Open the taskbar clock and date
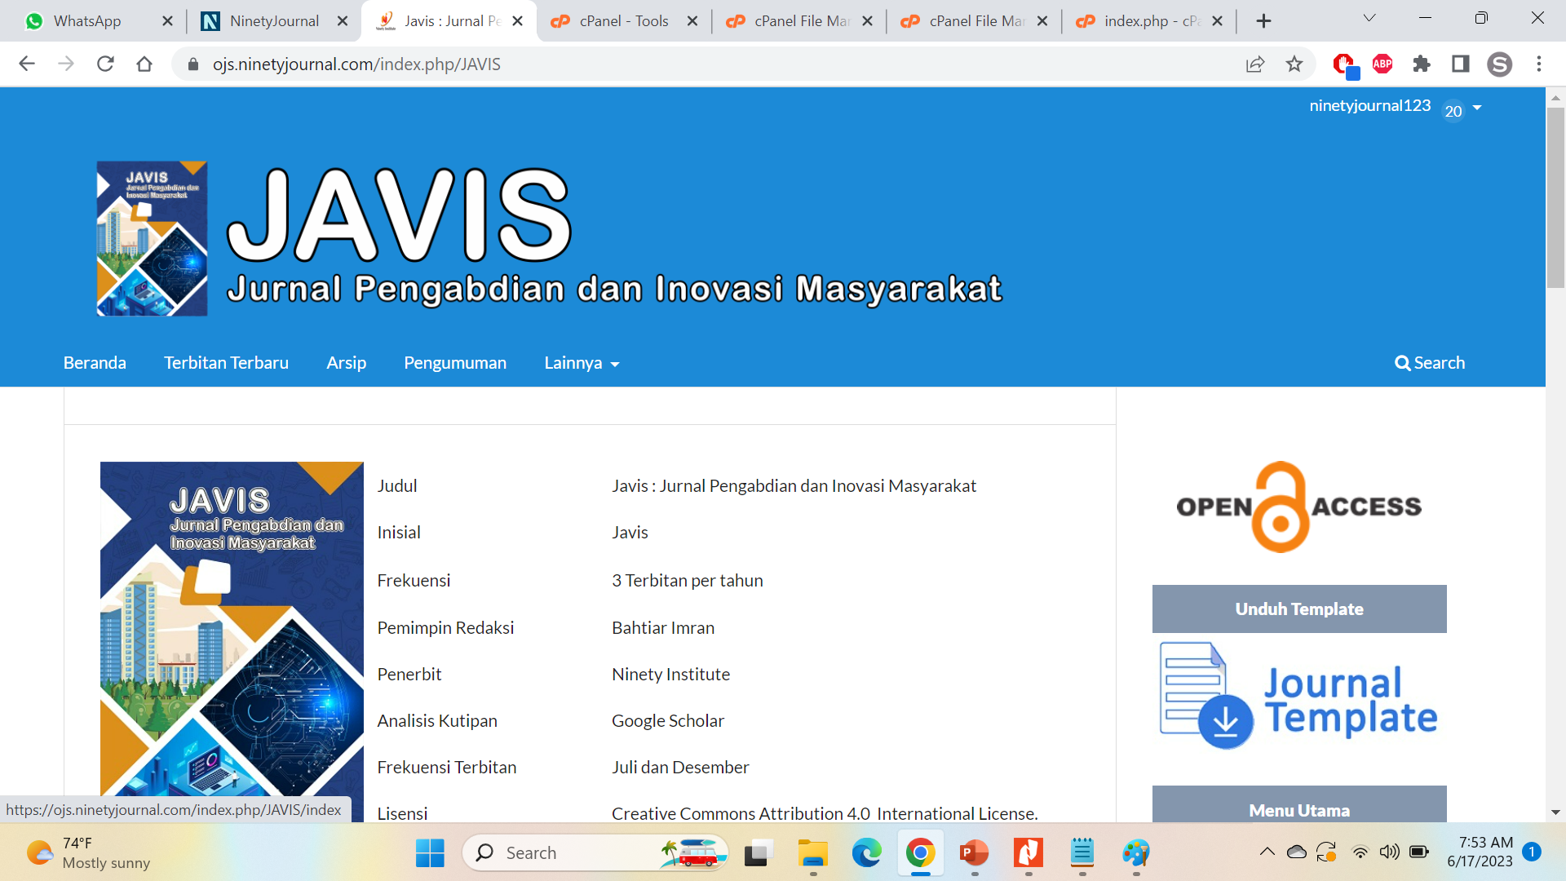Image resolution: width=1566 pixels, height=881 pixels. tap(1480, 852)
